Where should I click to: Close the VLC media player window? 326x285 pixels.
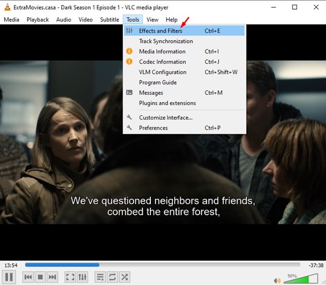click(x=316, y=7)
